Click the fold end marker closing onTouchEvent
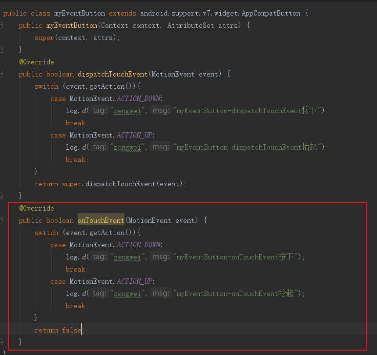The height and width of the screenshot is (355, 377). pos(2,342)
